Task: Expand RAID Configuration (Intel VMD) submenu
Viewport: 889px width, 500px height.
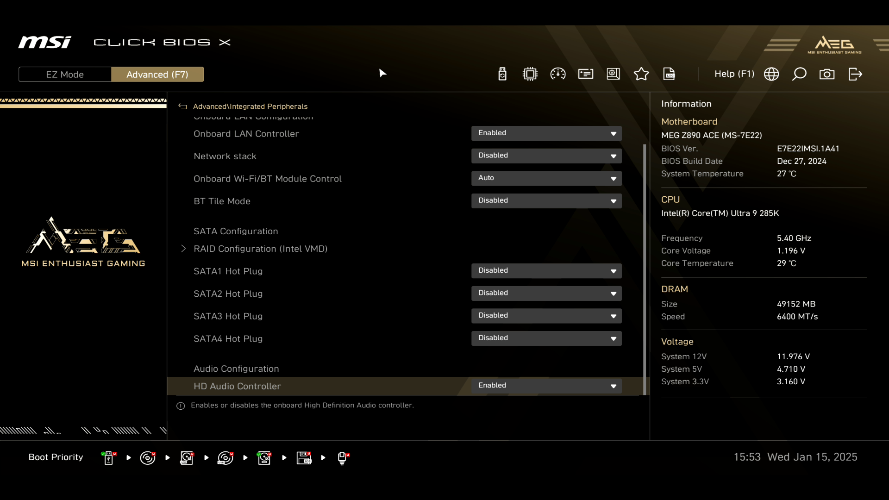Action: pyautogui.click(x=260, y=249)
